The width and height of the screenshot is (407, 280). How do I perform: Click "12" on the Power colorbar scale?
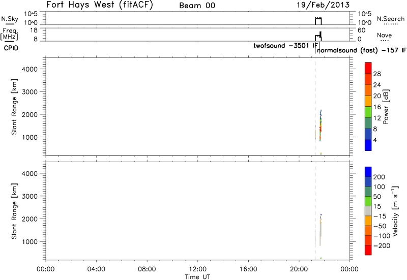377,118
